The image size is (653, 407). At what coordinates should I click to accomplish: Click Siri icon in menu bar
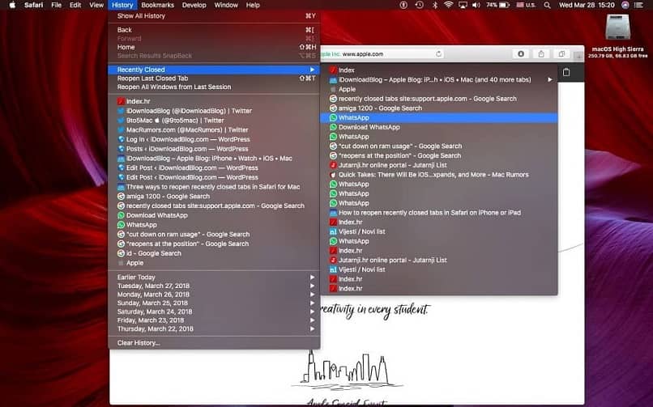pyautogui.click(x=625, y=5)
